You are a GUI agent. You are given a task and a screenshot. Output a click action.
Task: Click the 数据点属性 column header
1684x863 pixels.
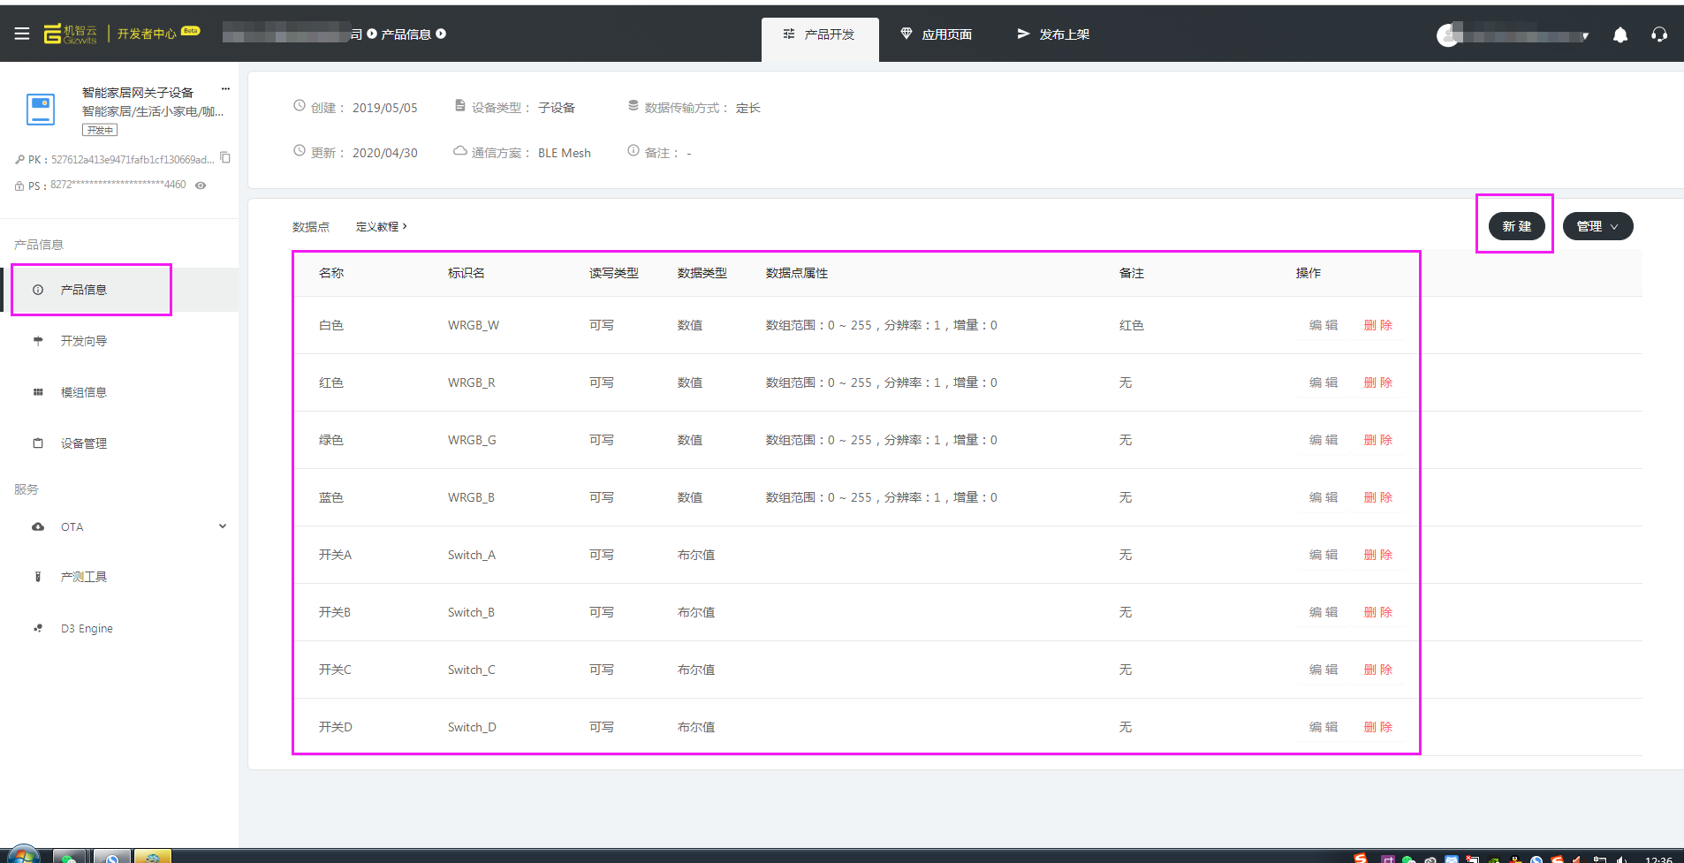(x=797, y=273)
